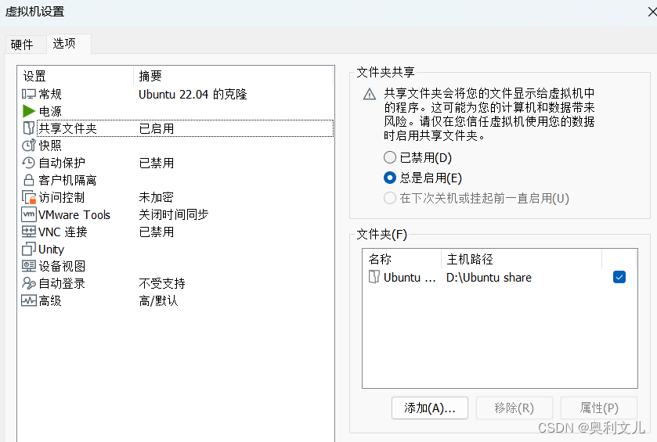
Task: Click the 不受支持 summary text
Action: tap(162, 283)
